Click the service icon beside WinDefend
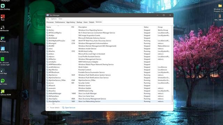 [47, 38]
